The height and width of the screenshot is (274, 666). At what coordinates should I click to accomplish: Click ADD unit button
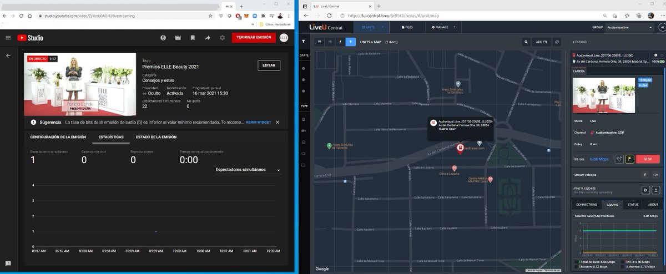[542, 42]
